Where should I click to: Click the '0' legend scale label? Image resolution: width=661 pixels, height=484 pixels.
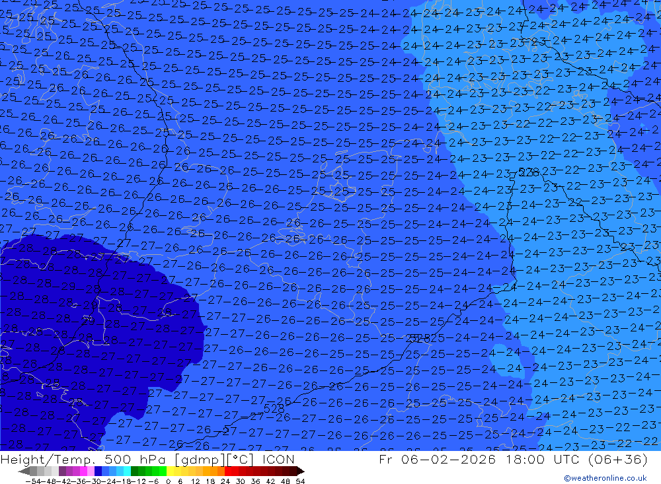(x=168, y=481)
